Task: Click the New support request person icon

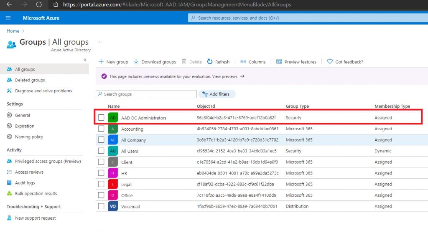Action: pyautogui.click(x=9, y=218)
